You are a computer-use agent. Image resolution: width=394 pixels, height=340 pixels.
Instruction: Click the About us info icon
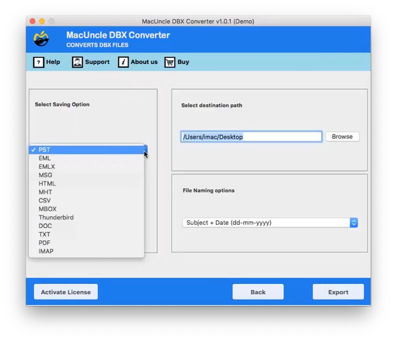(x=123, y=62)
